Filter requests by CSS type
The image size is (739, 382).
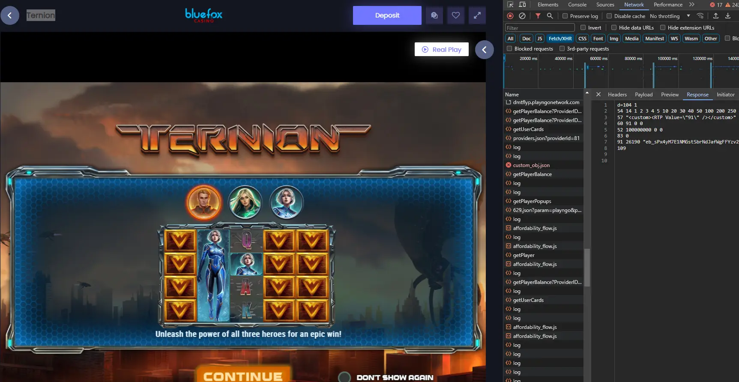(x=582, y=39)
